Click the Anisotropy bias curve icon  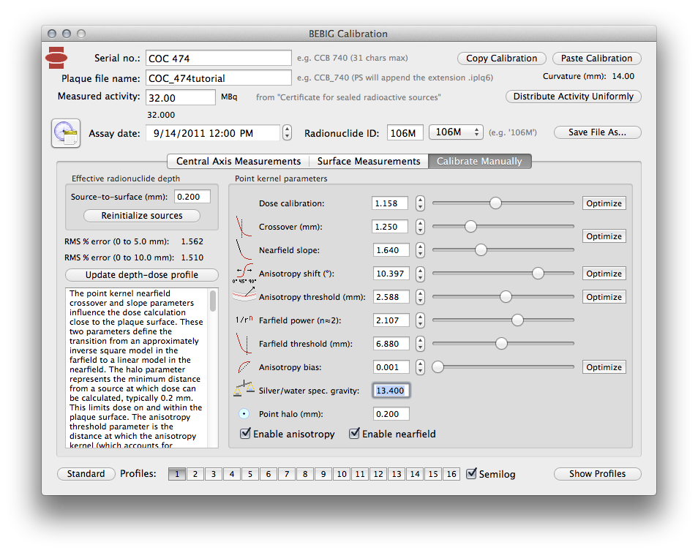244,366
